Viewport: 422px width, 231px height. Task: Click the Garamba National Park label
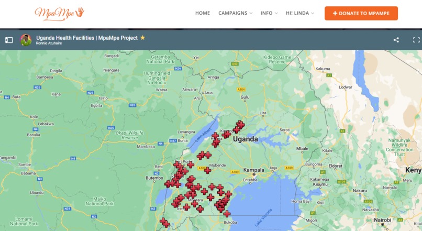160,59
